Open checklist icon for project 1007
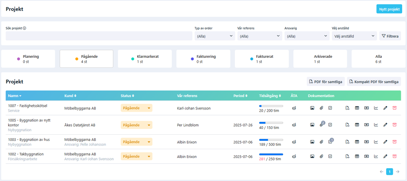 (x=330, y=108)
